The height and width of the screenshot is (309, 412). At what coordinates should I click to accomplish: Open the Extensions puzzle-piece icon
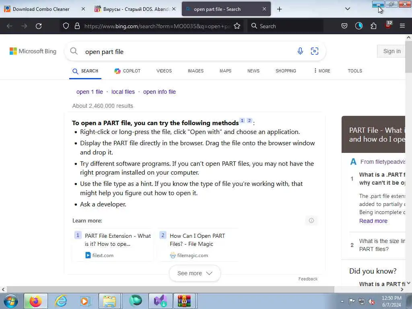373,26
